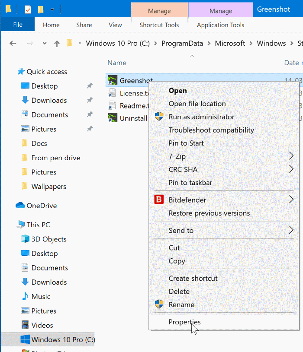Open pinned Documents under Quick access

coord(50,115)
